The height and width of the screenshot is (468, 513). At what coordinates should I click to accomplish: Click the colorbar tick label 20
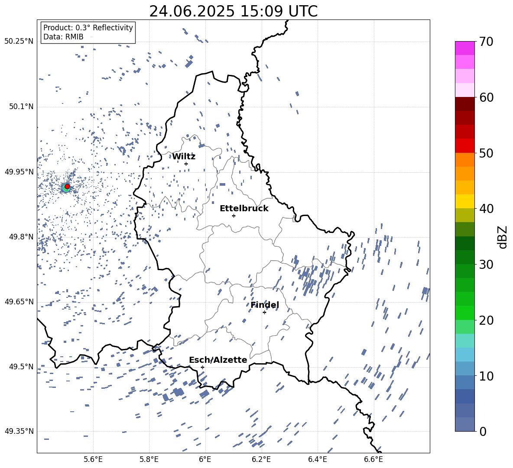(x=486, y=320)
